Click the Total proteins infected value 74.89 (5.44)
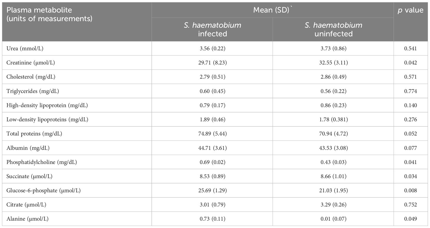Viewport: 430px width, 228px height. 212,134
